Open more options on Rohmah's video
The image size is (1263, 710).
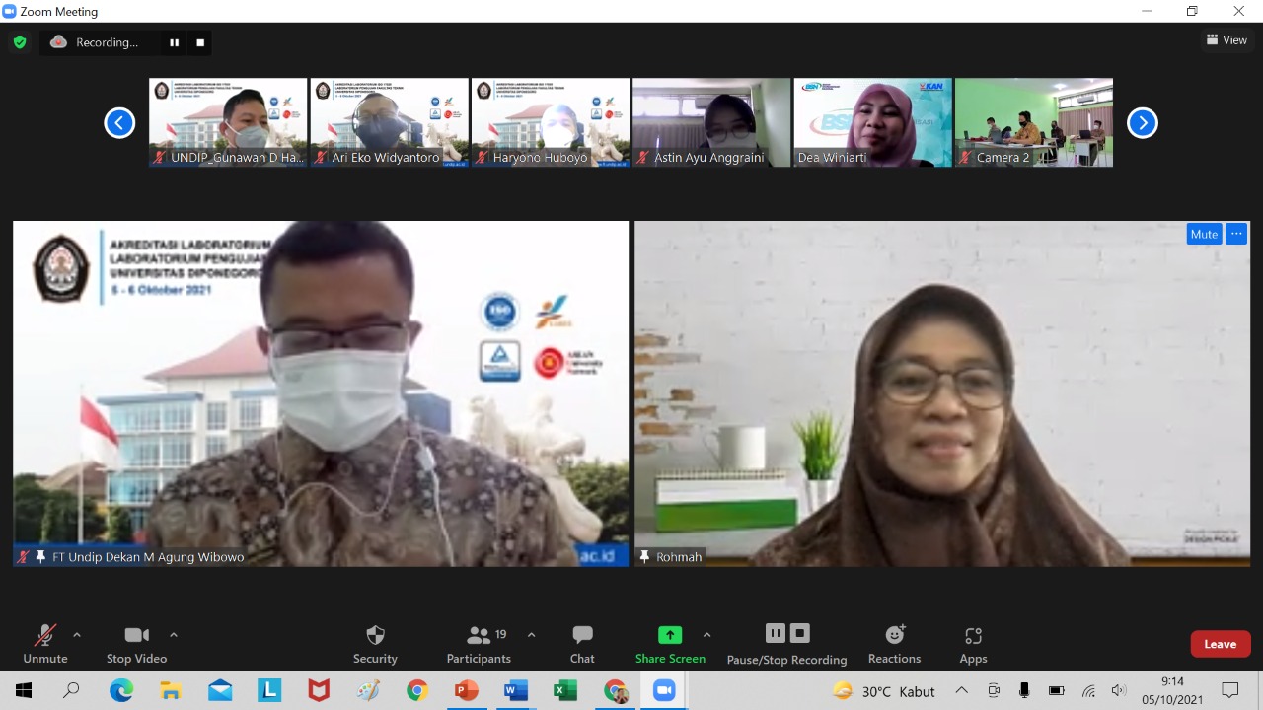[1236, 234]
